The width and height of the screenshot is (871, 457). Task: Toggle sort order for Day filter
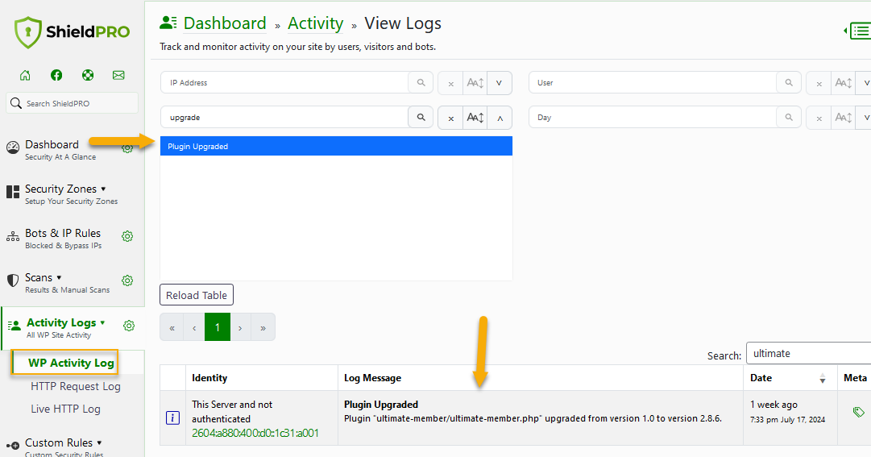[x=844, y=118]
